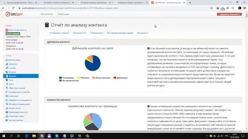Open the Windows notification center

(x=243, y=136)
